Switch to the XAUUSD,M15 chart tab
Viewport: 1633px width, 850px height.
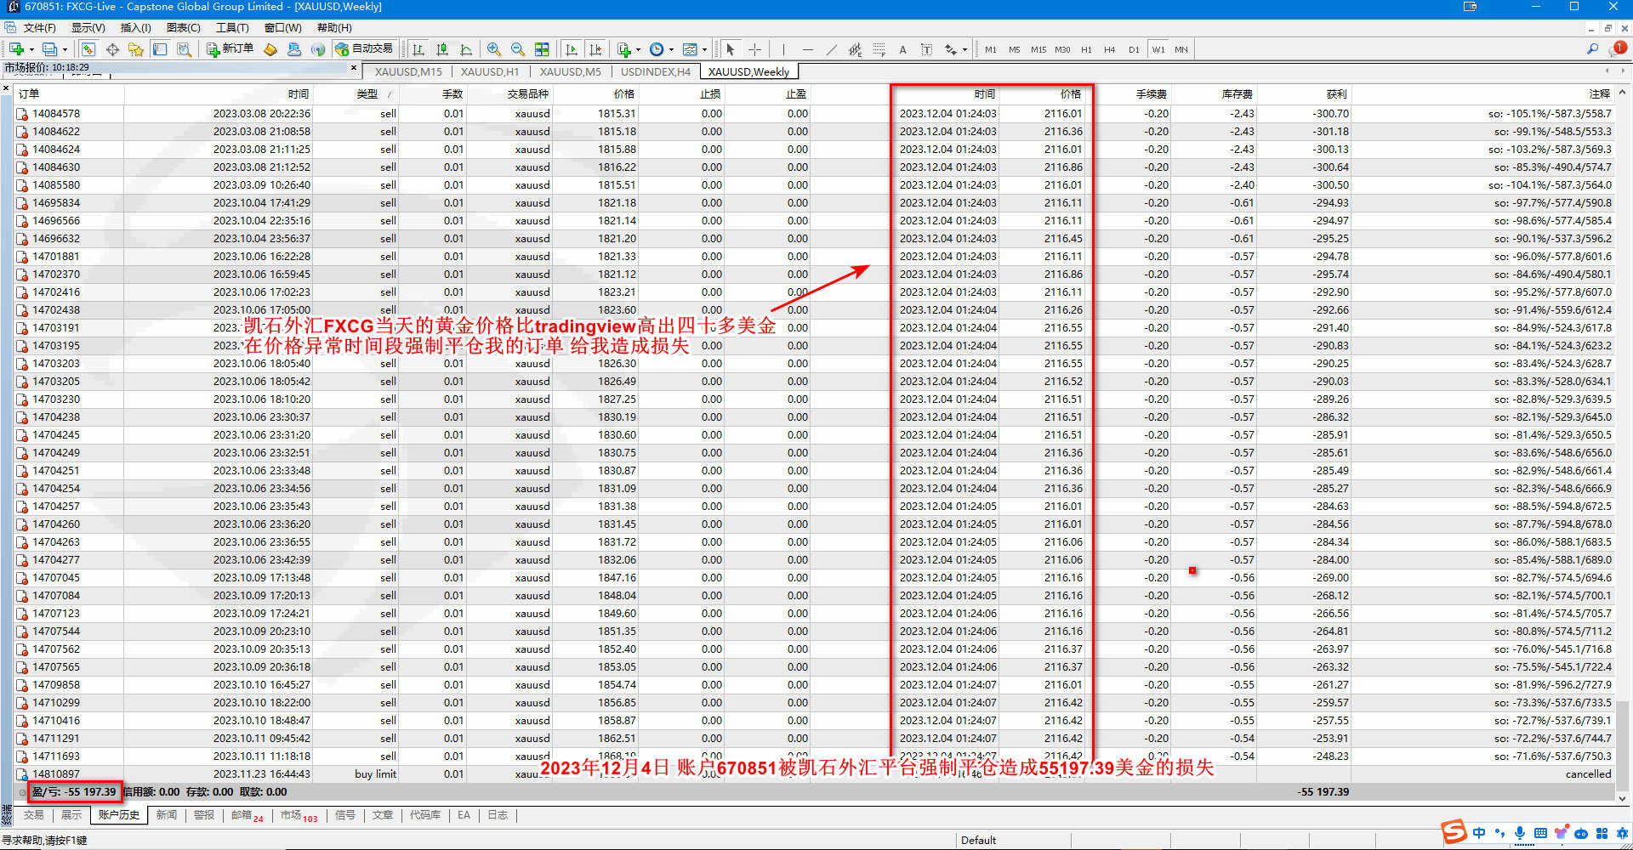point(408,72)
